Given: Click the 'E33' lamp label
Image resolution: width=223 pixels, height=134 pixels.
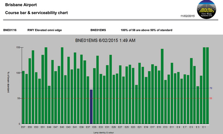Looking at the screenshot, I should click(101, 127).
